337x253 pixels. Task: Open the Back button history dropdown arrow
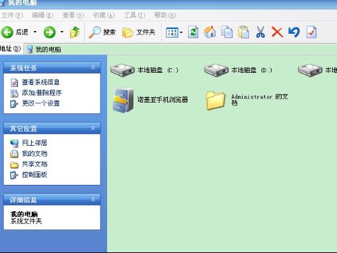[x=35, y=32]
